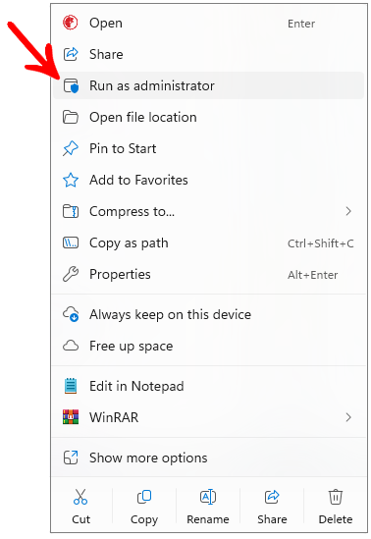The width and height of the screenshot is (371, 539).
Task: Click Share entry below Open
Action: tap(208, 54)
